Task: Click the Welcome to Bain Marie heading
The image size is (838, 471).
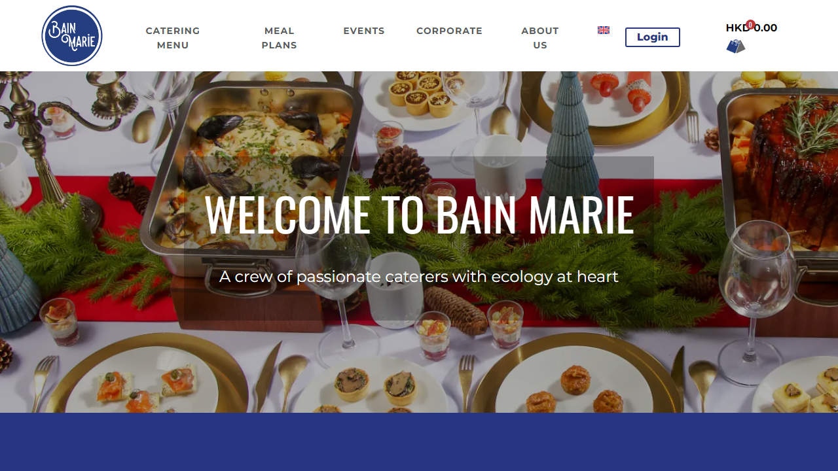Action: tap(419, 215)
